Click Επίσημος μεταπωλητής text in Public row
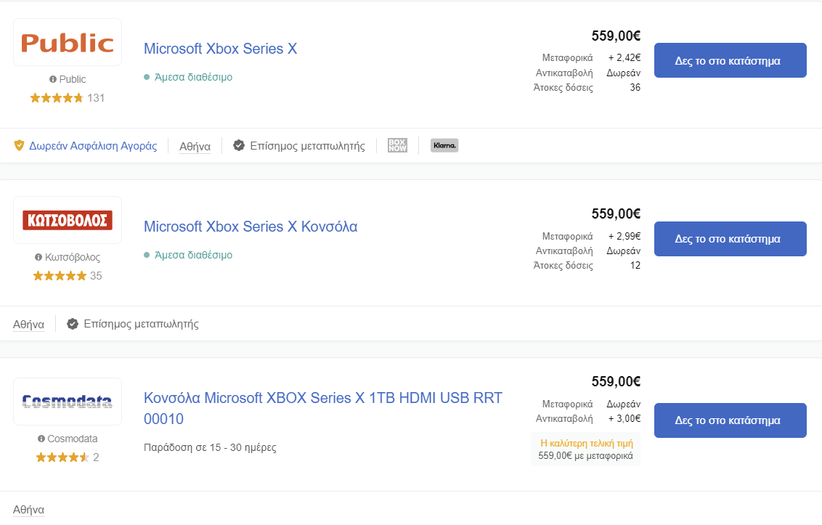This screenshot has width=822, height=525. pyautogui.click(x=307, y=146)
